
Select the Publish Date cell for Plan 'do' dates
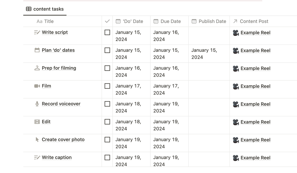(209, 54)
